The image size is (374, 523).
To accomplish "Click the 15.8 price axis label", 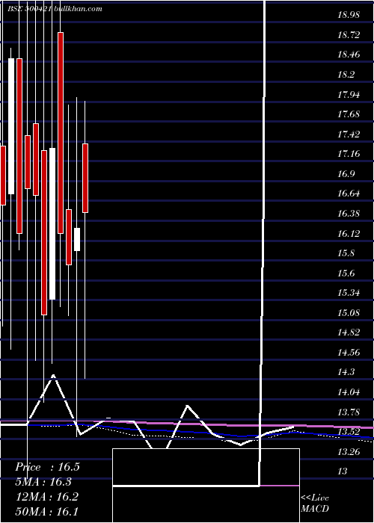I will [x=346, y=253].
